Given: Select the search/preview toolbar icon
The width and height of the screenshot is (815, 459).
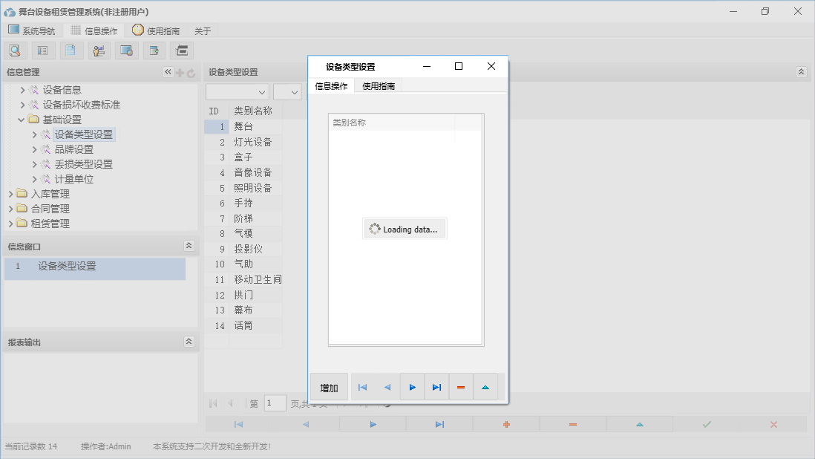Looking at the screenshot, I should coord(15,50).
